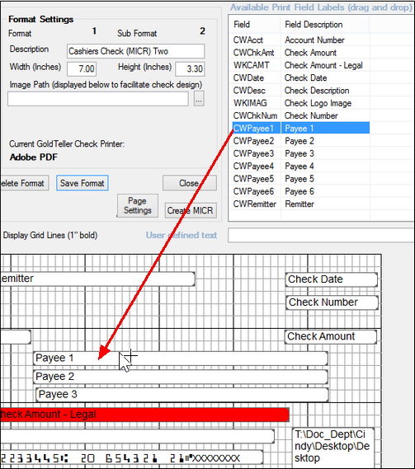Select the CWAcct Account Number row
The height and width of the screenshot is (469, 415).
pyautogui.click(x=301, y=40)
